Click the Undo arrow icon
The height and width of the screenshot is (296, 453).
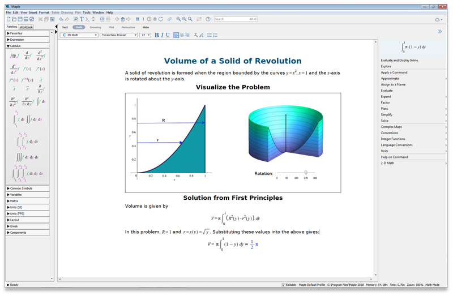click(x=61, y=19)
